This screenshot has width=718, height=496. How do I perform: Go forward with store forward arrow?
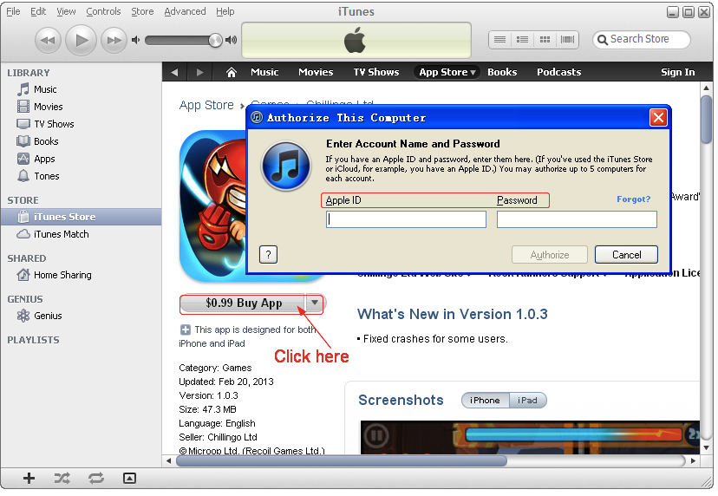199,72
